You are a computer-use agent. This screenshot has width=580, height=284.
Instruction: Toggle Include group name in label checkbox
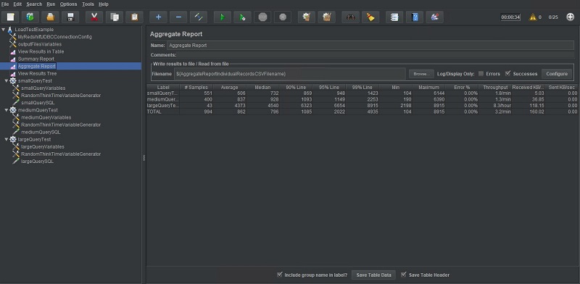pos(280,275)
